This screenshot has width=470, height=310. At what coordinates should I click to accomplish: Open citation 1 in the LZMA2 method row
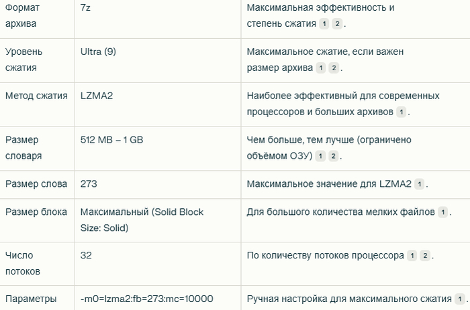(401, 112)
